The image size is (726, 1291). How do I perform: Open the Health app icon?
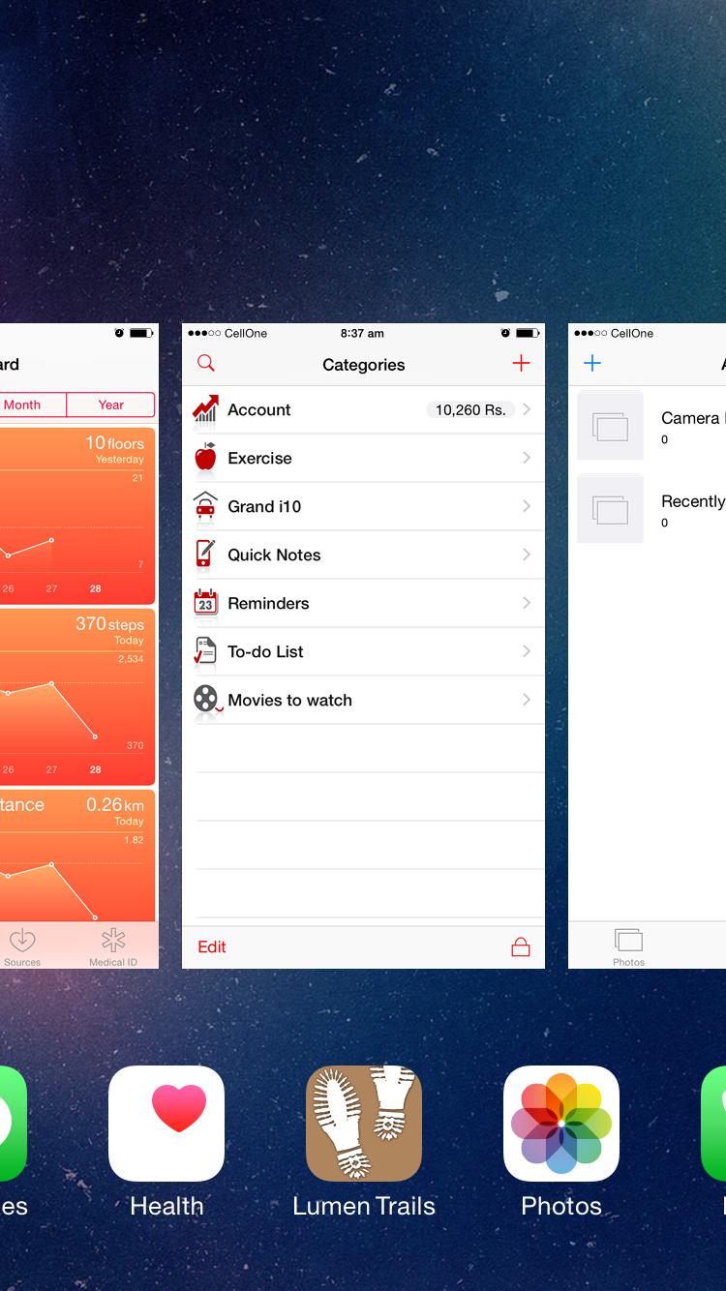pos(166,1124)
